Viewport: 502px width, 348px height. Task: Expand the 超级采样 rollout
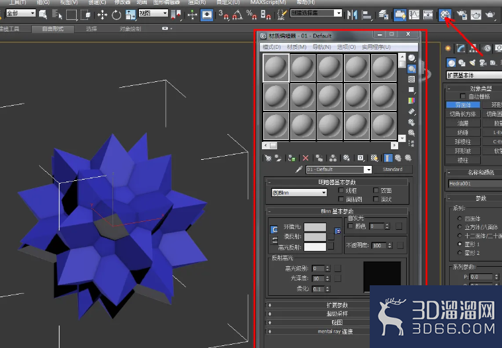pos(337,314)
